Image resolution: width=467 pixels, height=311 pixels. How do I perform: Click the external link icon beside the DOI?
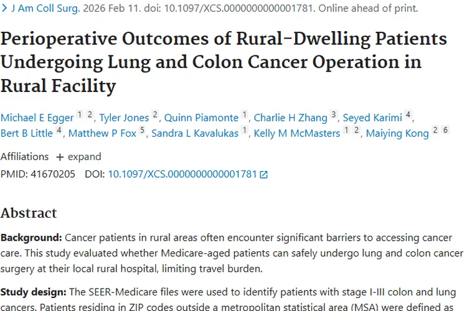coord(264,175)
